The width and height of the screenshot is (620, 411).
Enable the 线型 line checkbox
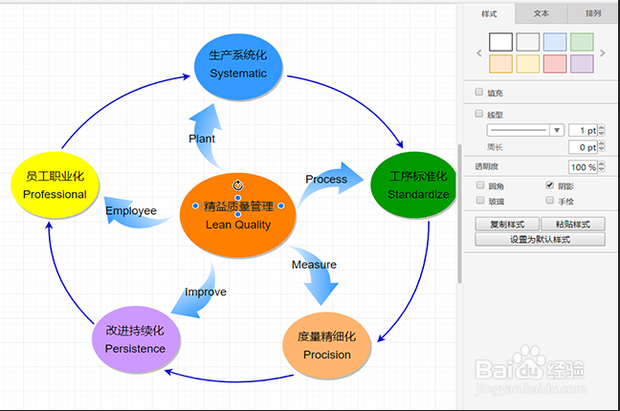pos(478,114)
